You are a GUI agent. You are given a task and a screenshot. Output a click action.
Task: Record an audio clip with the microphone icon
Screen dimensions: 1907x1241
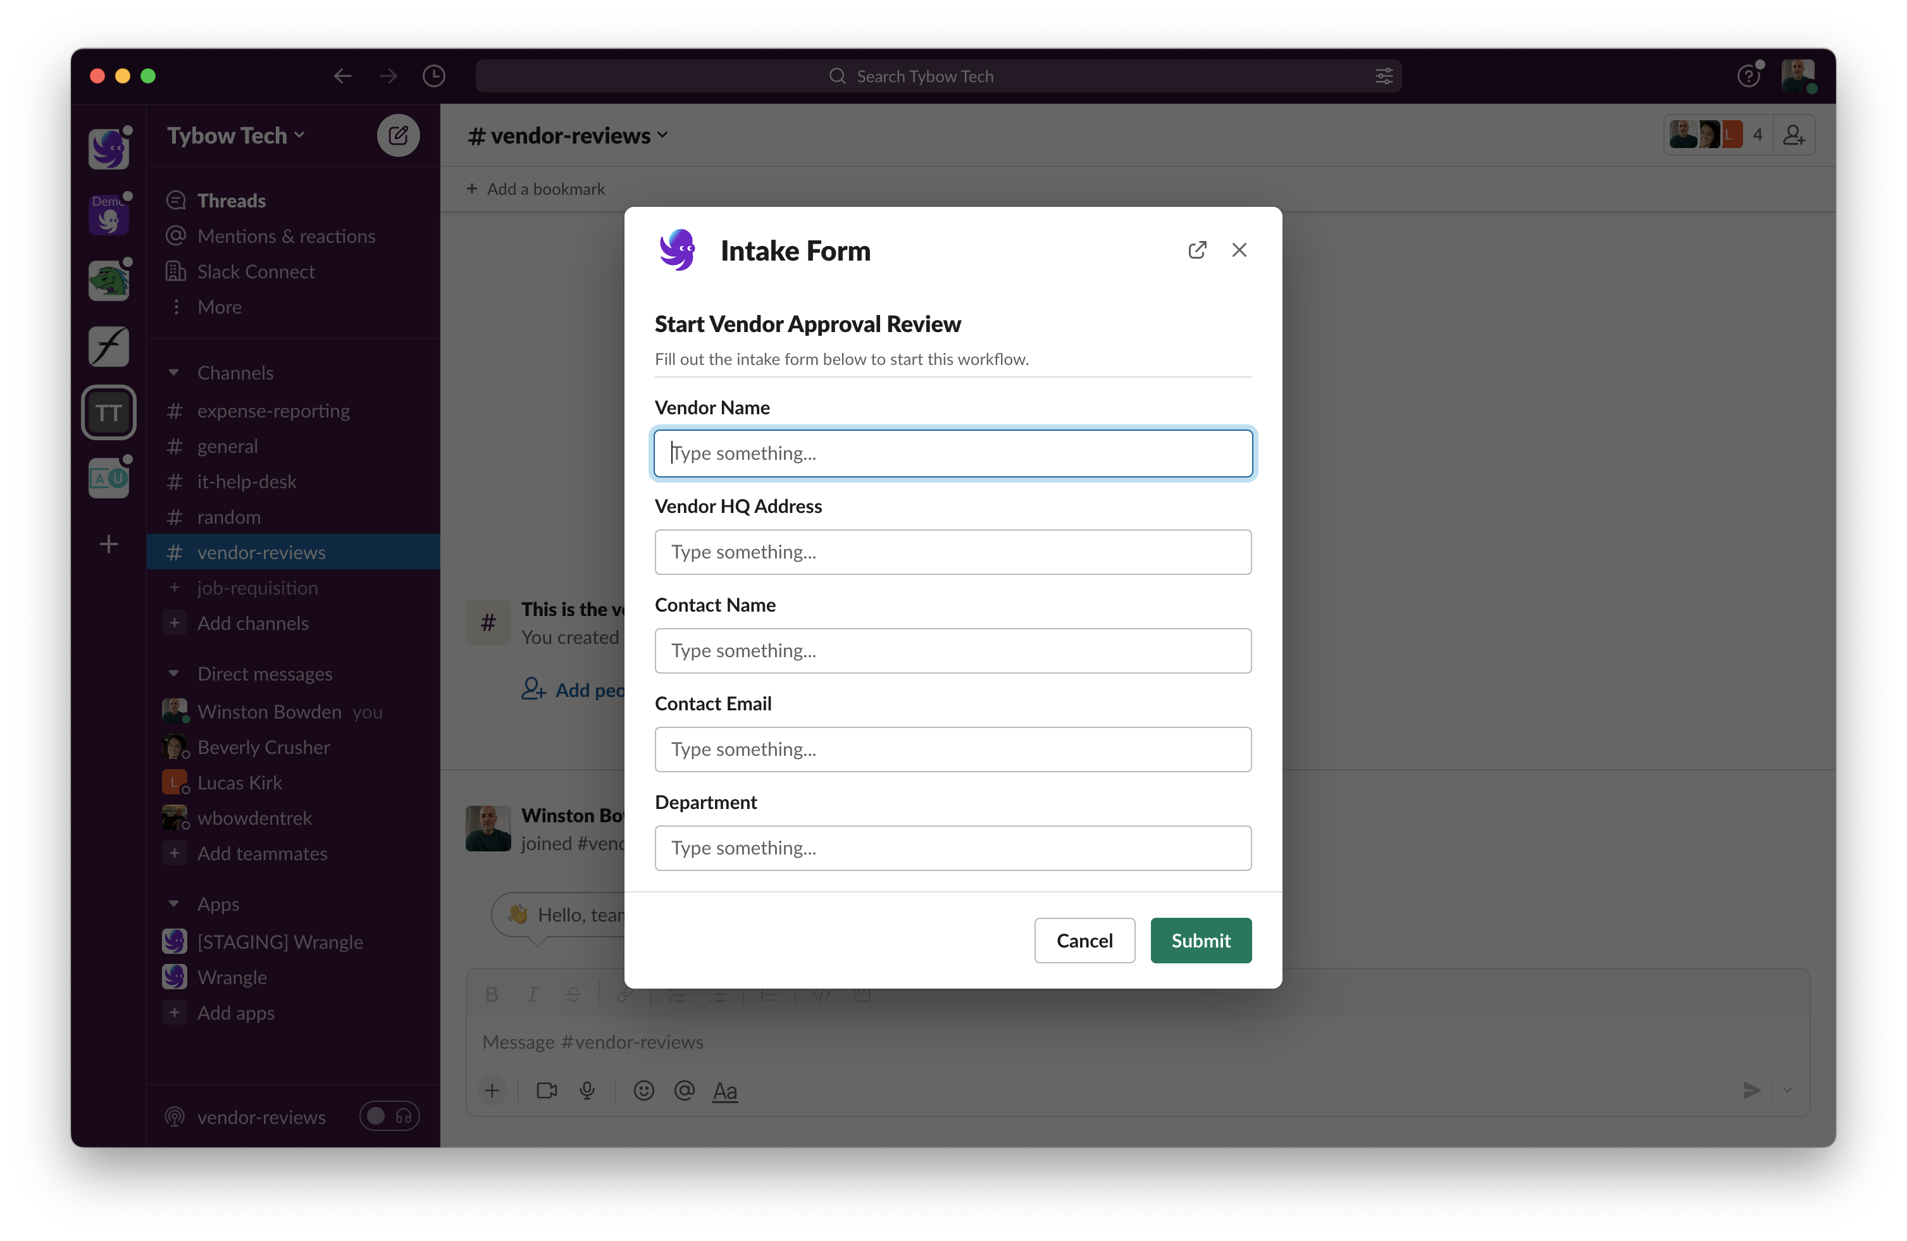click(x=588, y=1090)
